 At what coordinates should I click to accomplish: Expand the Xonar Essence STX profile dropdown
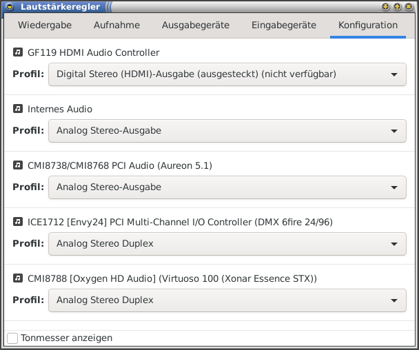click(227, 300)
